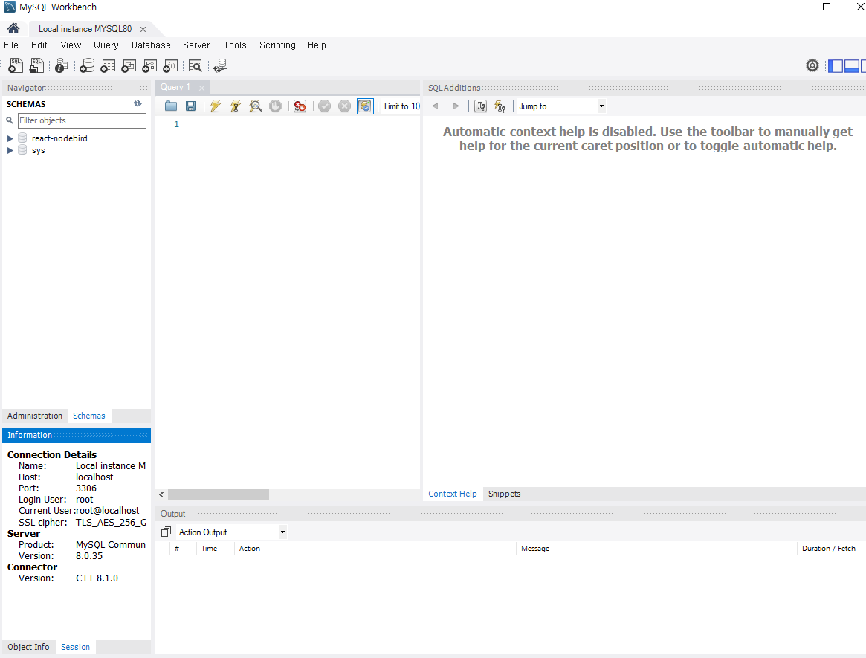Viewport: 866px width, 658px height.
Task: Click the output copy icon
Action: coord(166,532)
